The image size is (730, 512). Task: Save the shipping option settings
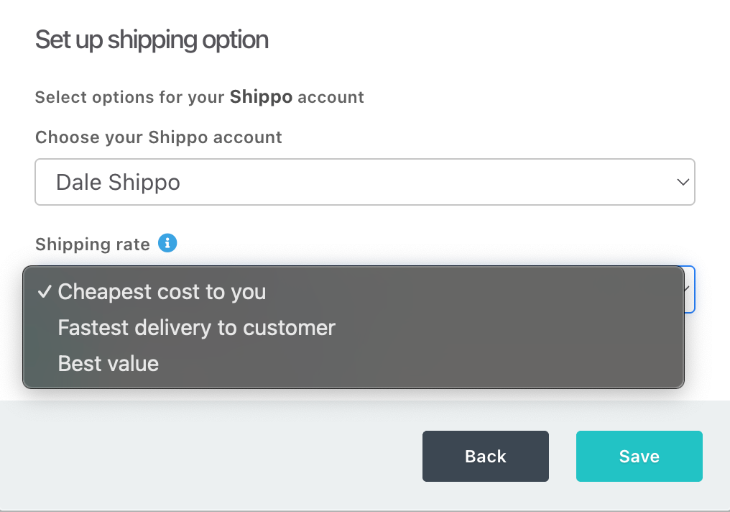(x=639, y=456)
